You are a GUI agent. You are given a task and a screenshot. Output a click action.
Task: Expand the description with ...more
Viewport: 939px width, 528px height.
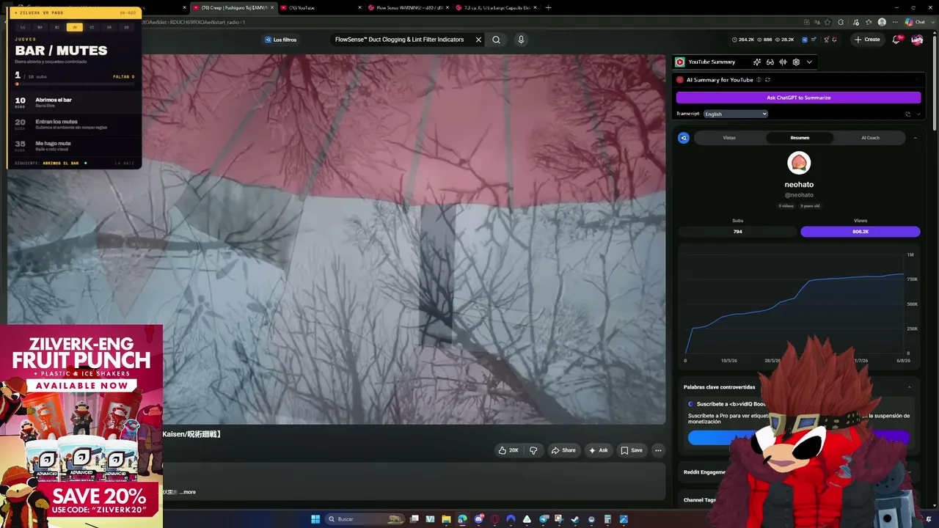188,492
